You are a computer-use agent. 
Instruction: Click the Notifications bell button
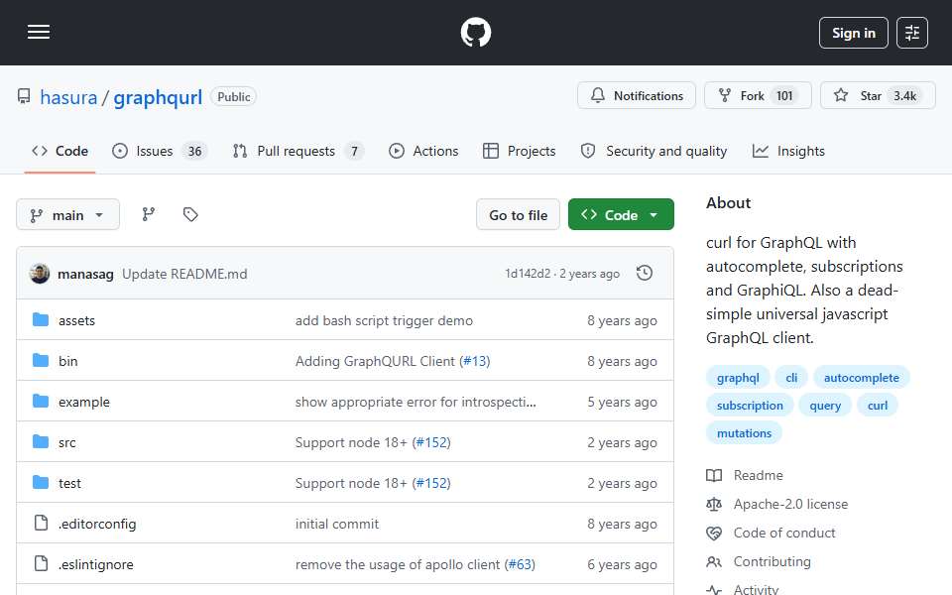(637, 96)
